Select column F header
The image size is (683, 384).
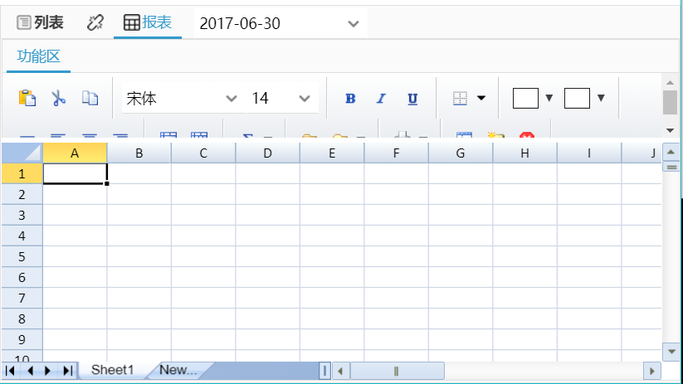click(396, 153)
